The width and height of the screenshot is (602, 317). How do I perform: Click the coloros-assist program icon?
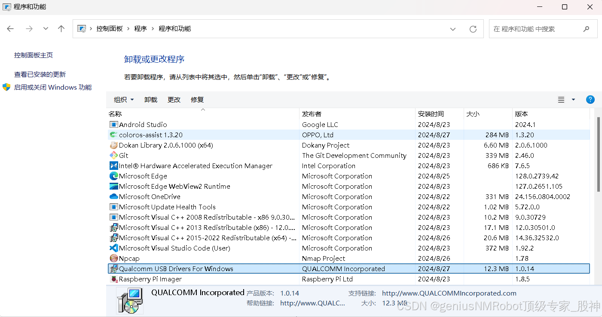113,135
